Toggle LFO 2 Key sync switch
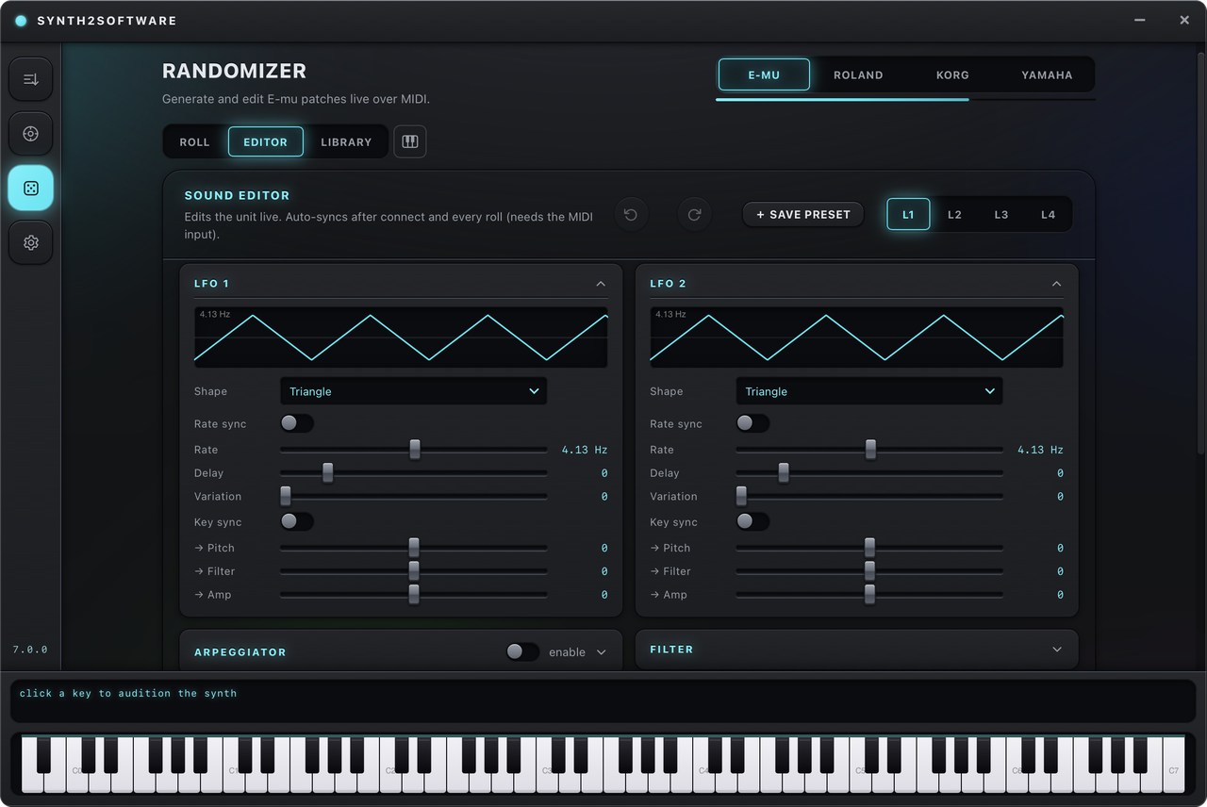The width and height of the screenshot is (1207, 807). (752, 521)
